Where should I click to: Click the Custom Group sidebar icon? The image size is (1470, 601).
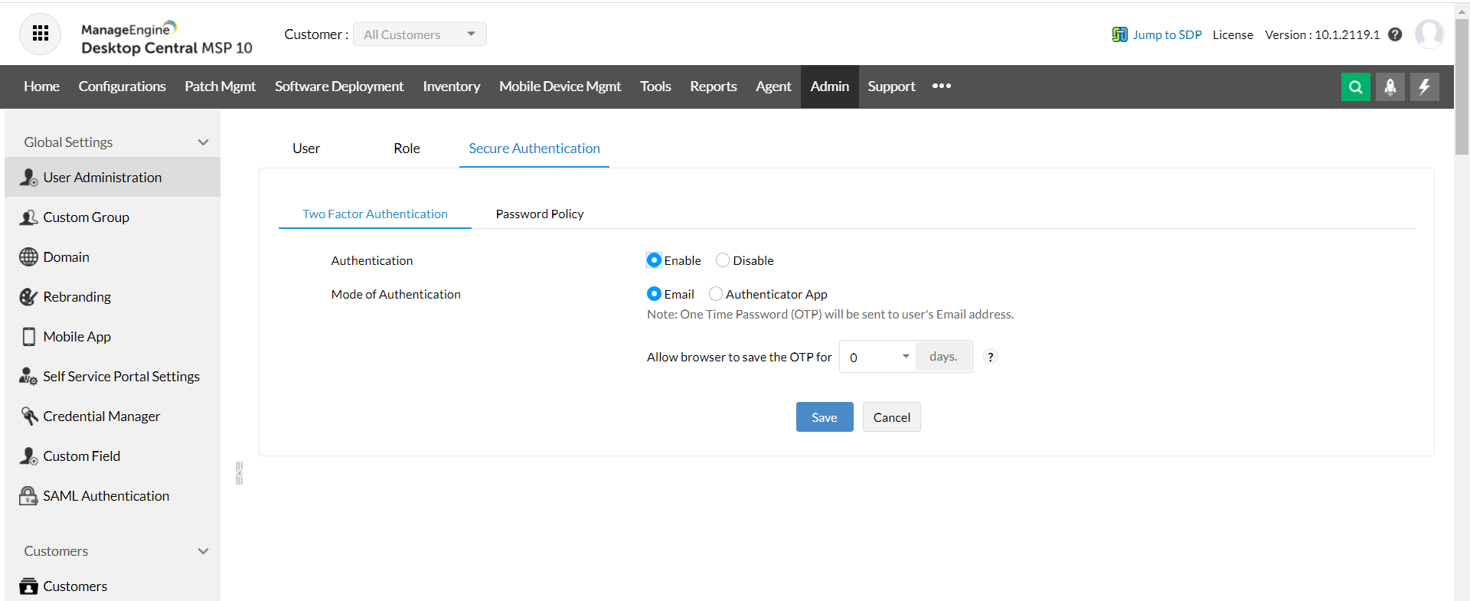[28, 217]
